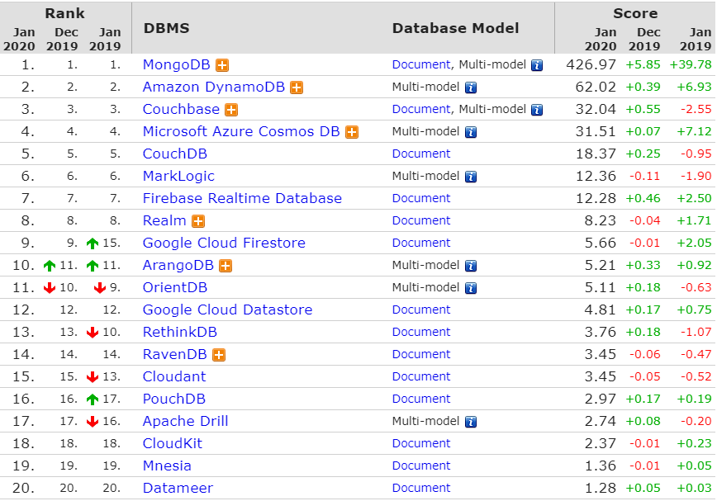Click the Document model link in Couchbase row
Screen dimensions: 717x501
pos(421,109)
